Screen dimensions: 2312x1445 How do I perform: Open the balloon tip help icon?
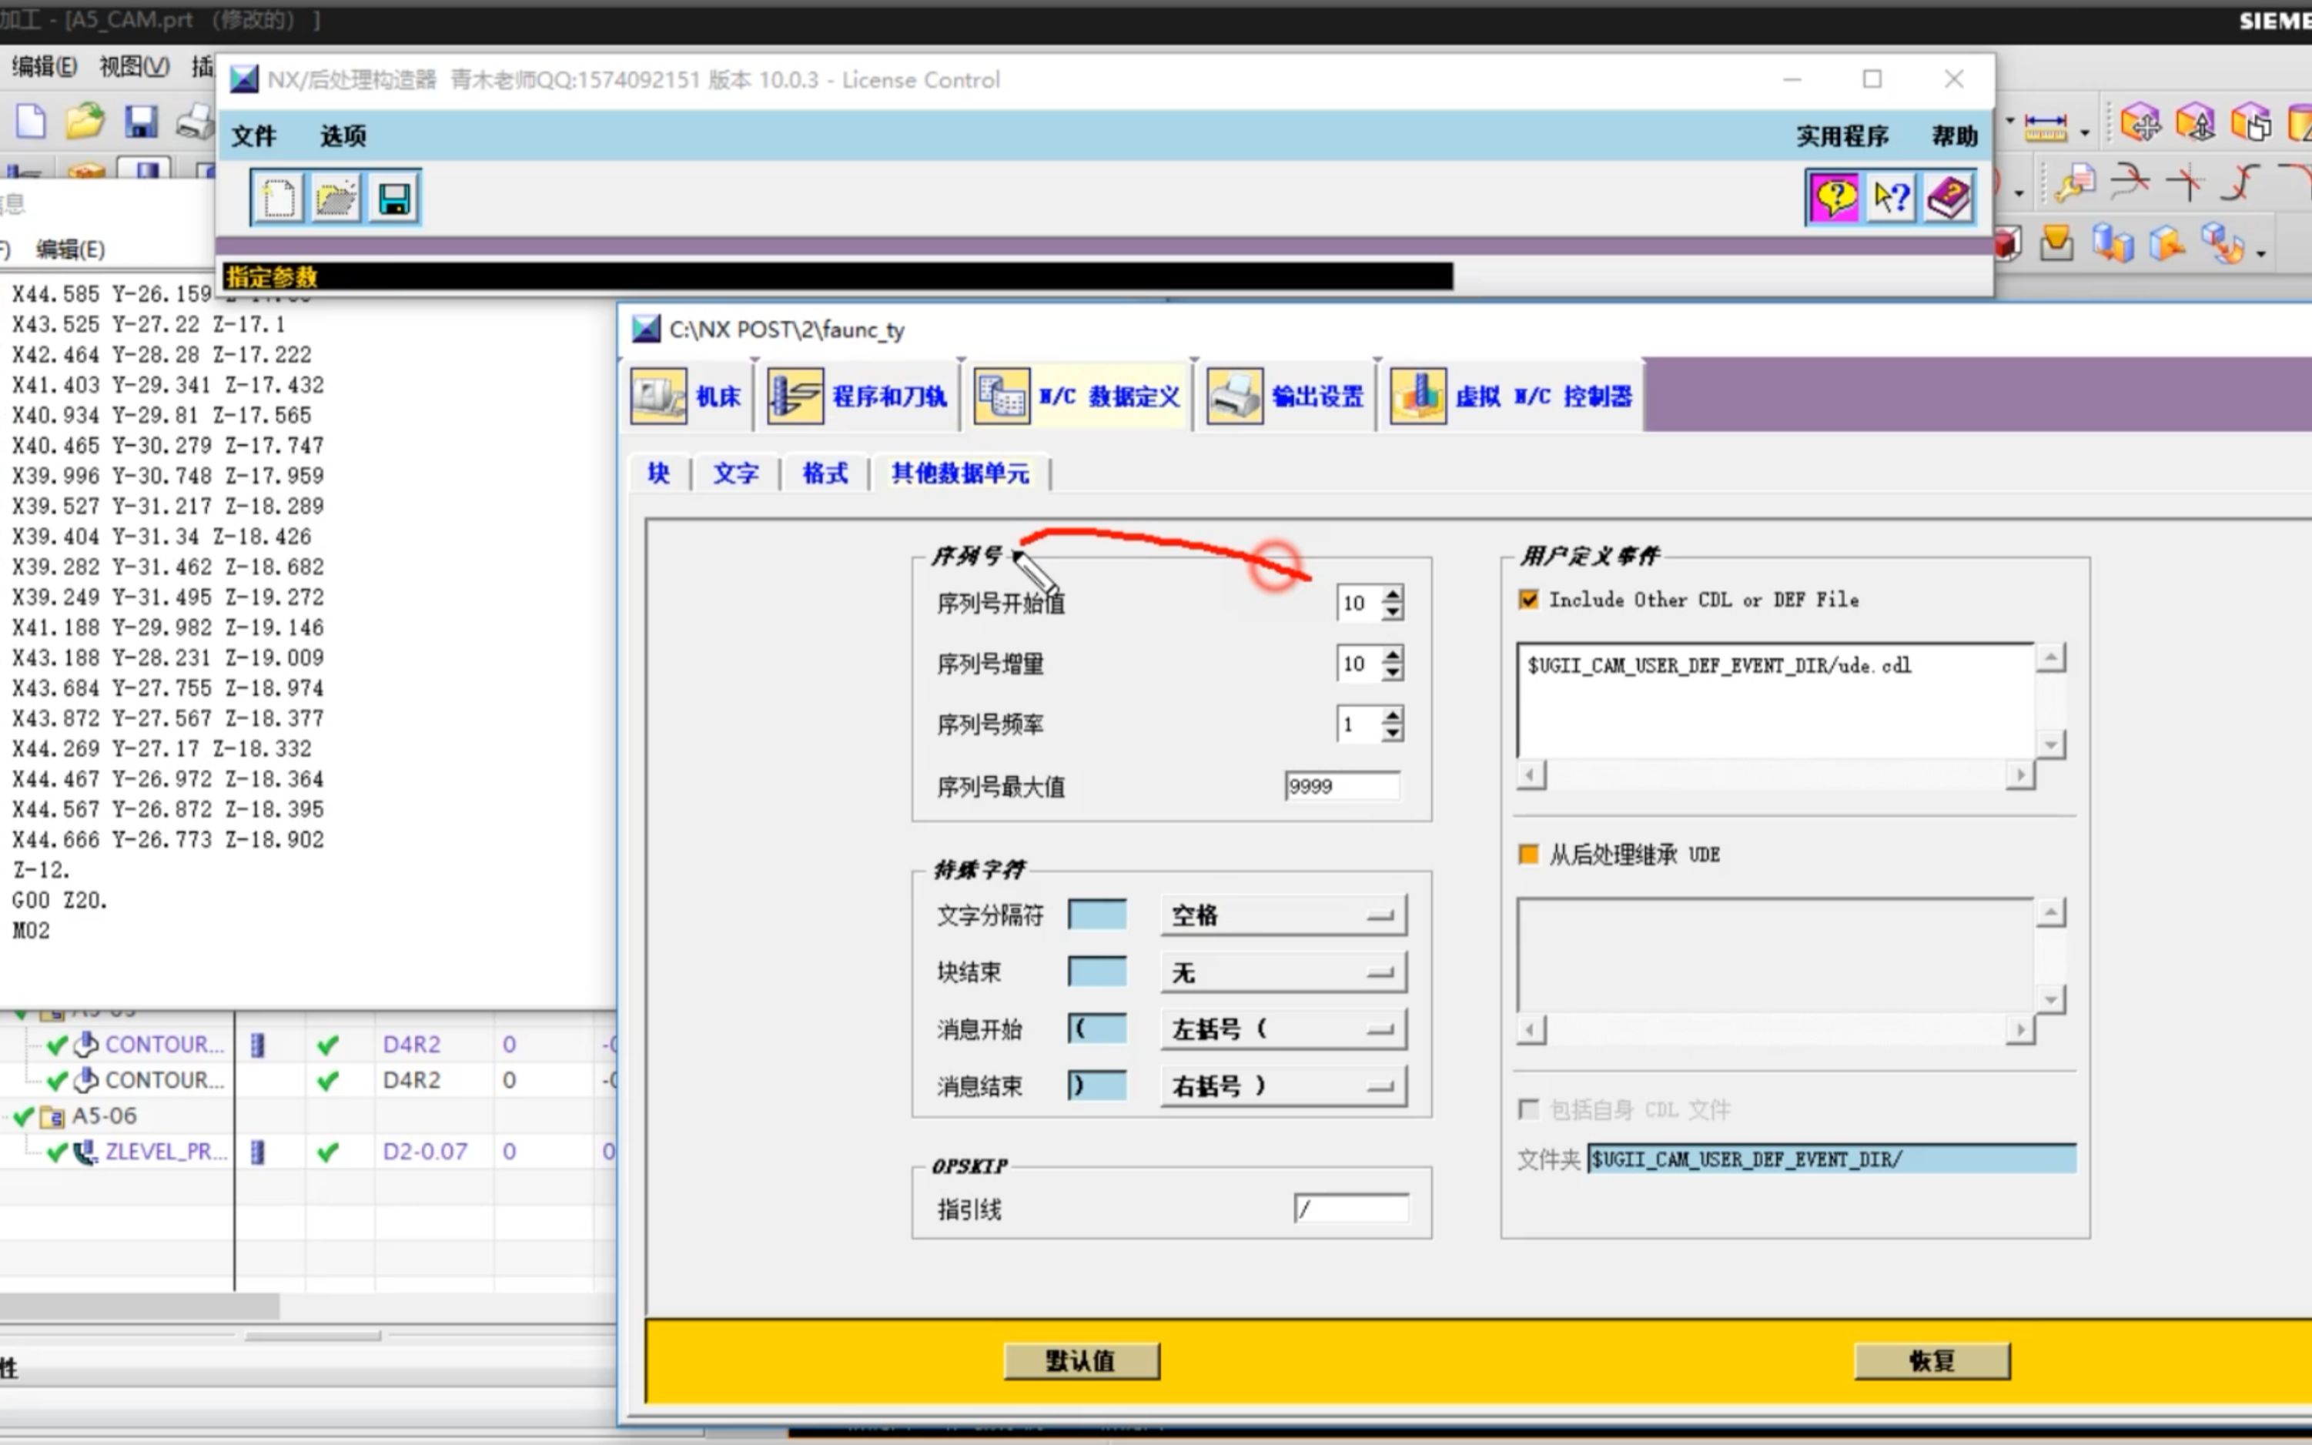[1834, 198]
